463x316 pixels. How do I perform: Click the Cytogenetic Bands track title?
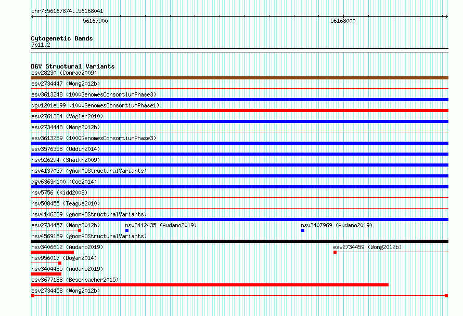[x=62, y=38]
